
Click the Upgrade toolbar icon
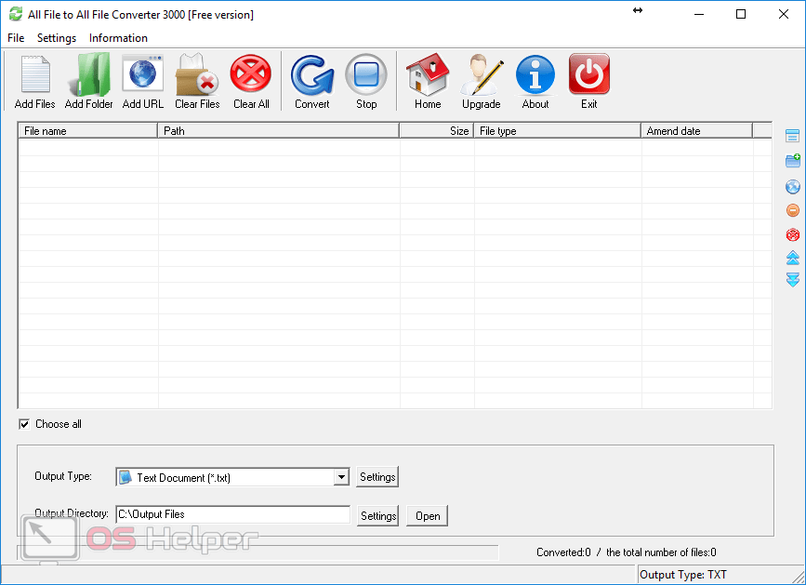tap(482, 76)
